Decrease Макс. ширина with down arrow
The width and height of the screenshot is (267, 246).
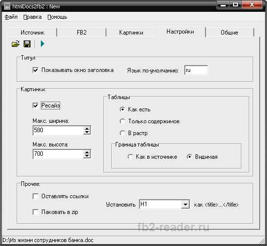tap(87, 133)
